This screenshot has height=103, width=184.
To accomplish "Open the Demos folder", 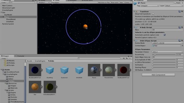I will pyautogui.click(x=11, y=76).
